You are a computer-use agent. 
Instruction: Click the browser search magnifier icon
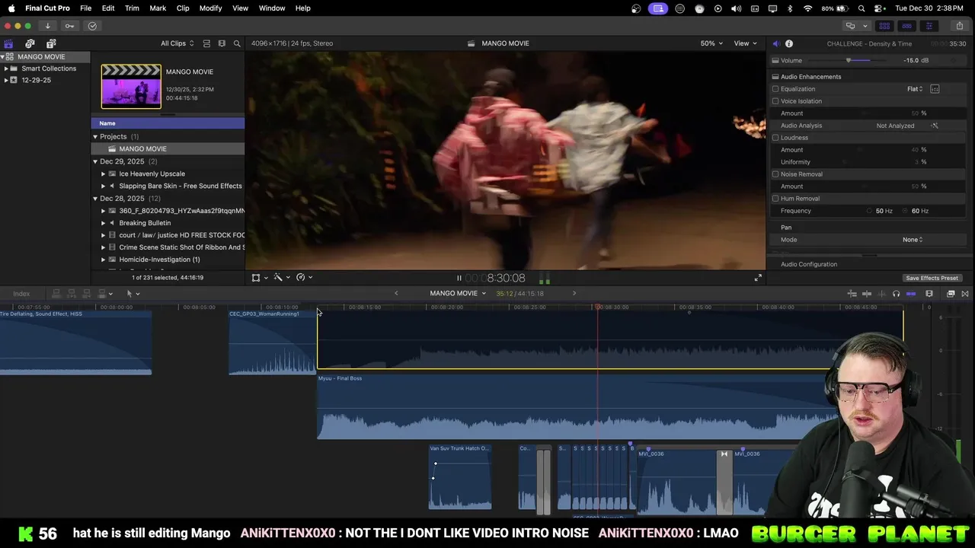(237, 43)
